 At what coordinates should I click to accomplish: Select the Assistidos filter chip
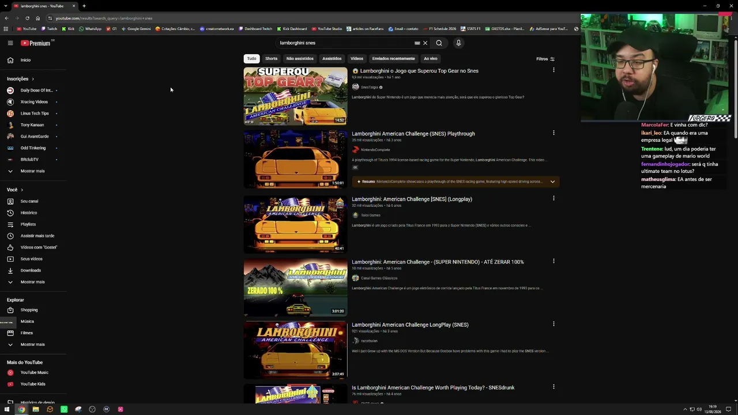(x=332, y=58)
